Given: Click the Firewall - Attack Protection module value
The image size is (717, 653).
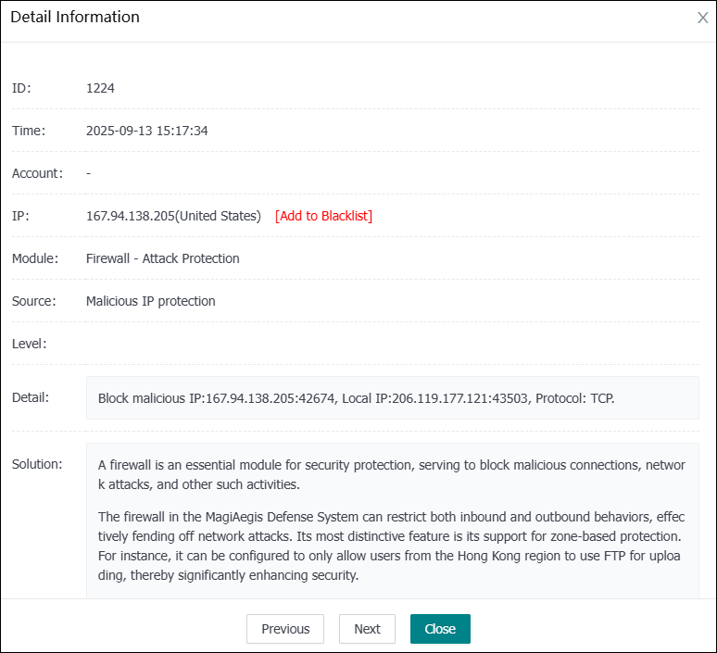Looking at the screenshot, I should 162,258.
